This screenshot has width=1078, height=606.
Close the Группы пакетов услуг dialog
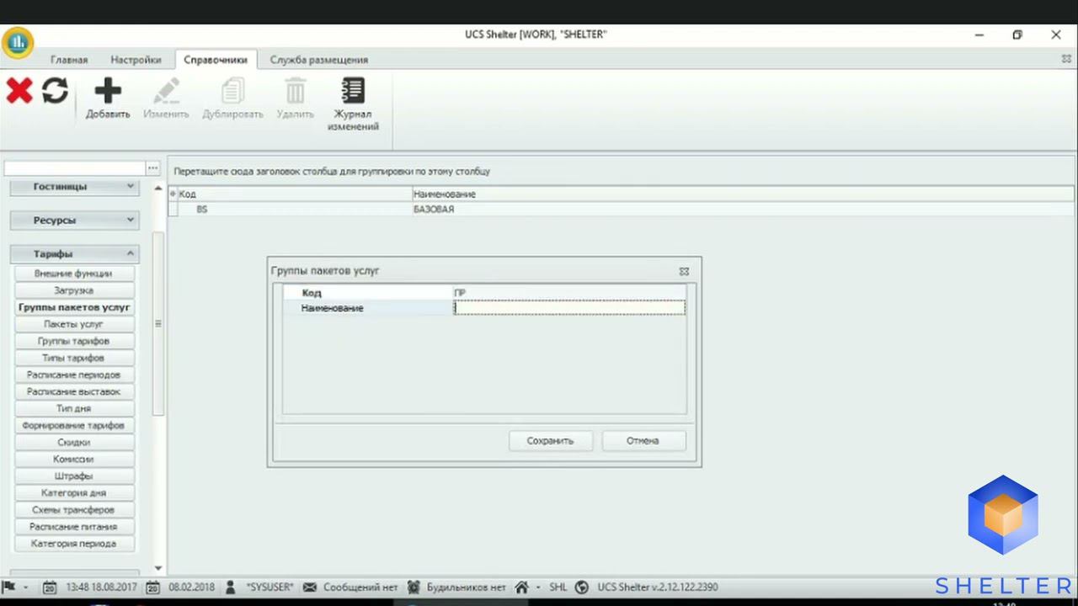pos(684,271)
